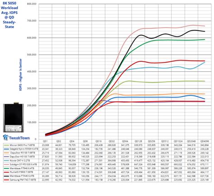The width and height of the screenshot is (214, 196).
Task: Click the FlumeIO QD16 value 214,591
Action: (98, 172)
